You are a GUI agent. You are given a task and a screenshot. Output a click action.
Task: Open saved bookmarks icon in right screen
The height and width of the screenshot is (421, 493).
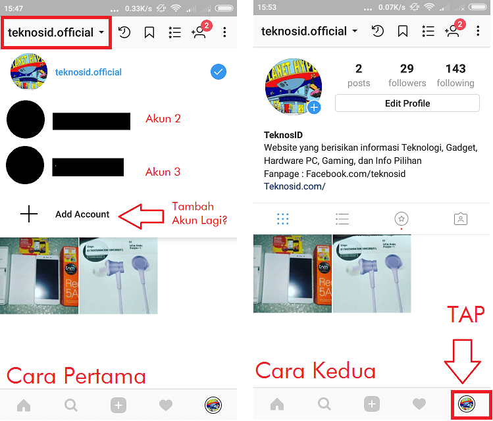pos(403,31)
